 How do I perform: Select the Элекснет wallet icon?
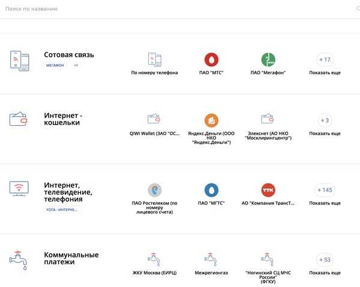(x=267, y=119)
